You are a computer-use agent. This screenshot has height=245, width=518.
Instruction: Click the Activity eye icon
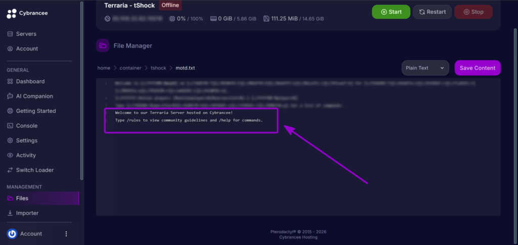pos(10,155)
